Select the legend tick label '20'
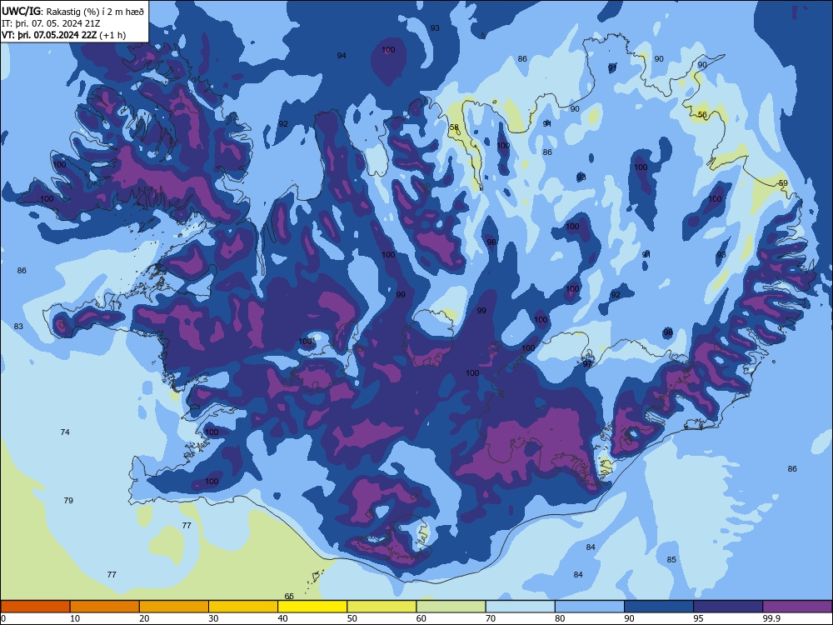833x625 pixels. click(x=144, y=618)
